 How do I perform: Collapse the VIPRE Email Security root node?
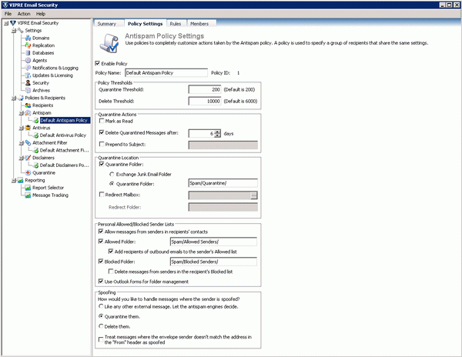(x=6, y=23)
